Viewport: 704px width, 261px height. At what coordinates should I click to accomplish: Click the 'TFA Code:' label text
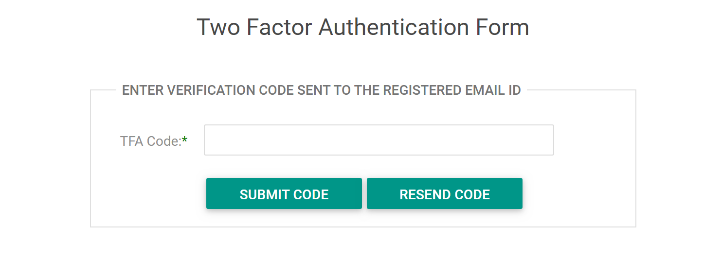[151, 141]
